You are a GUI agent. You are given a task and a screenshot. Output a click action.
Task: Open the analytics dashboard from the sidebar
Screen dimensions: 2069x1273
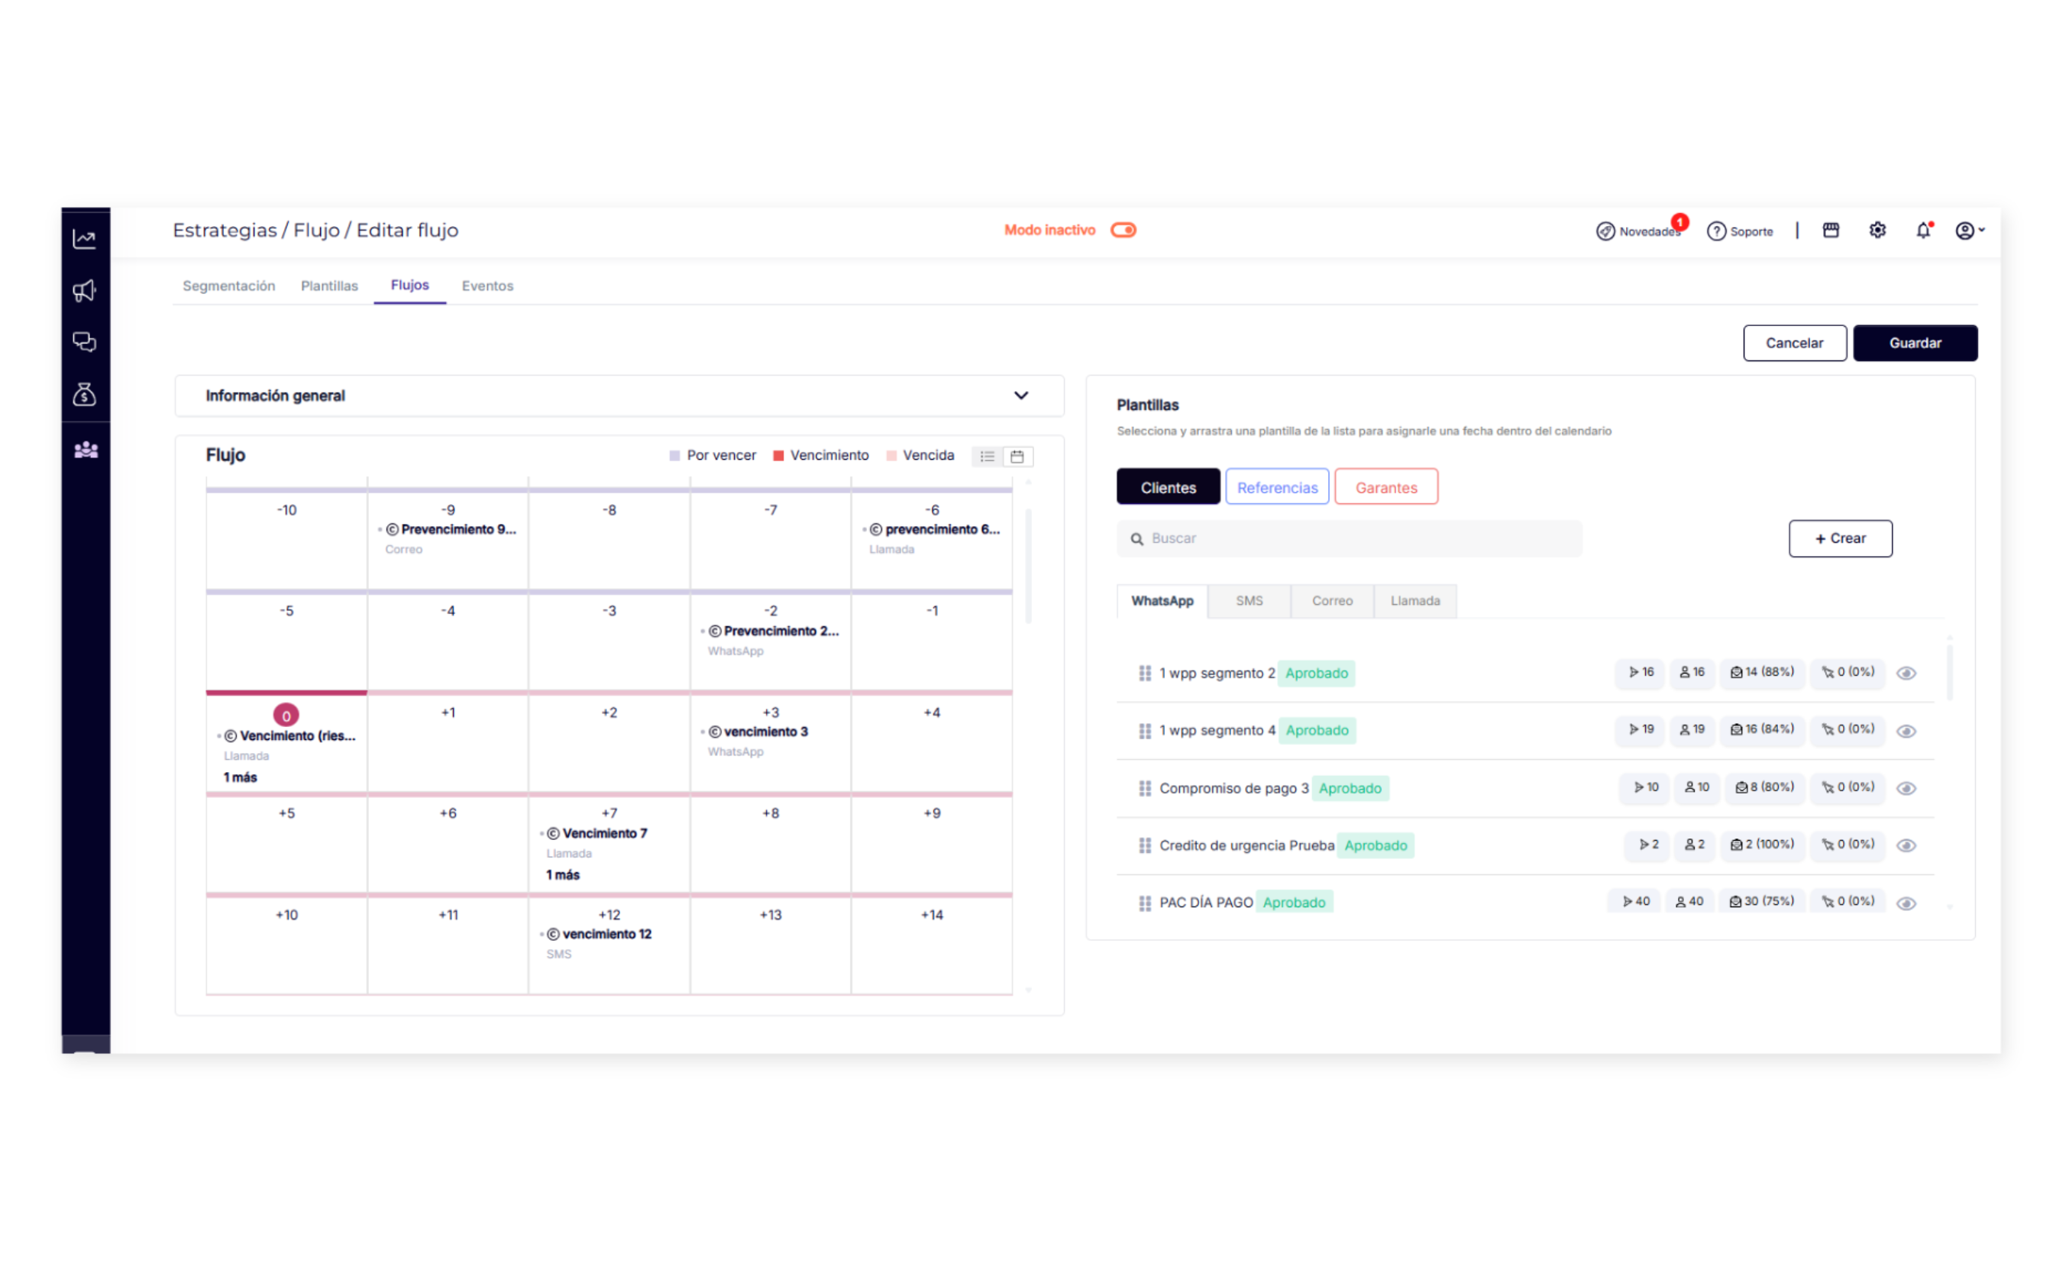click(84, 238)
